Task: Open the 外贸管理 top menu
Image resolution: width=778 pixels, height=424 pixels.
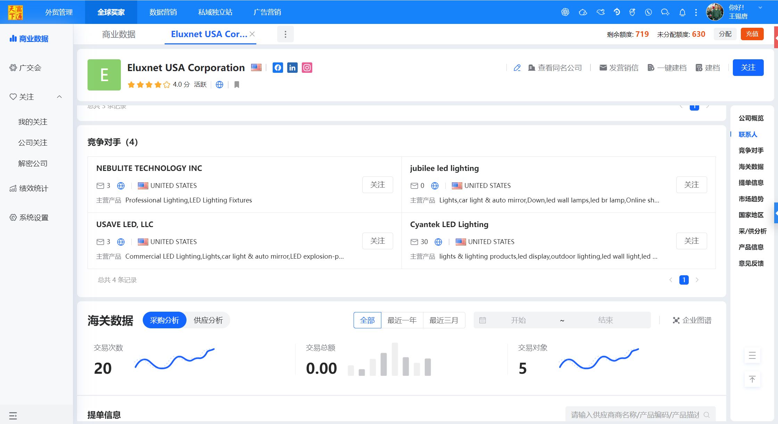Action: point(59,12)
